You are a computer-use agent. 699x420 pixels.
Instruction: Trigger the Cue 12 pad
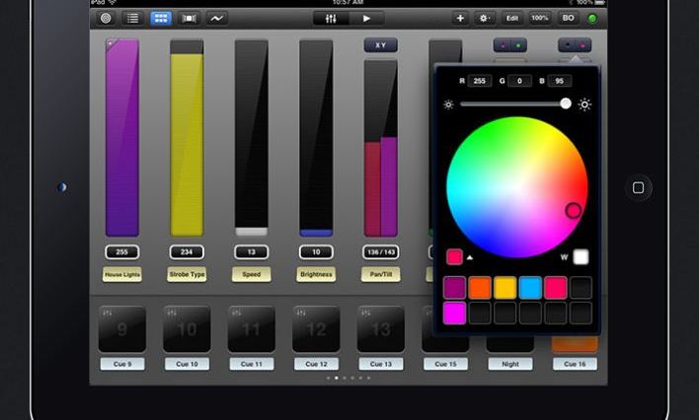tap(316, 329)
